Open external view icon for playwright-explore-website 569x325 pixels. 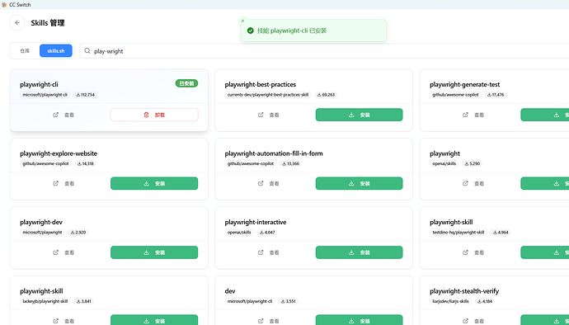pos(55,183)
